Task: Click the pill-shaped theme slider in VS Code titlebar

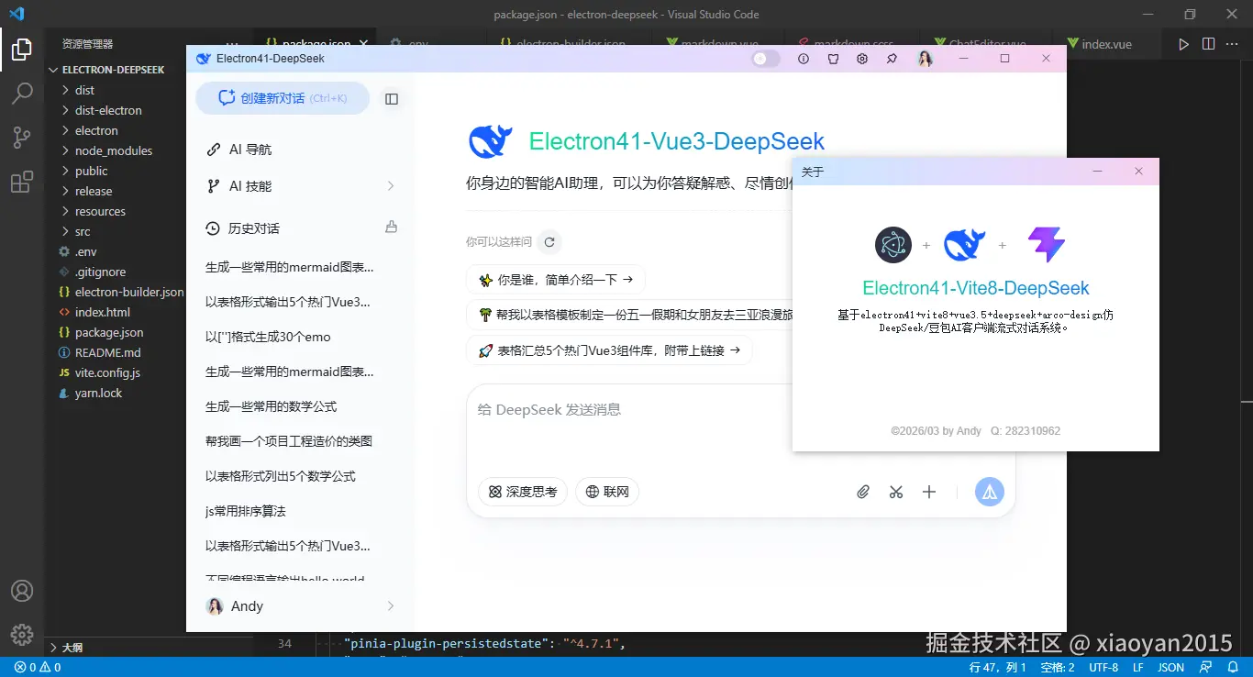Action: coord(764,58)
